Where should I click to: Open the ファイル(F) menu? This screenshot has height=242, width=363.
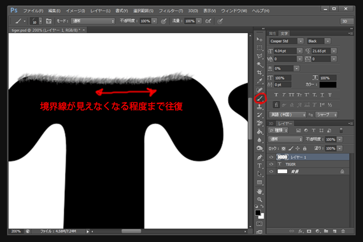(x=33, y=11)
